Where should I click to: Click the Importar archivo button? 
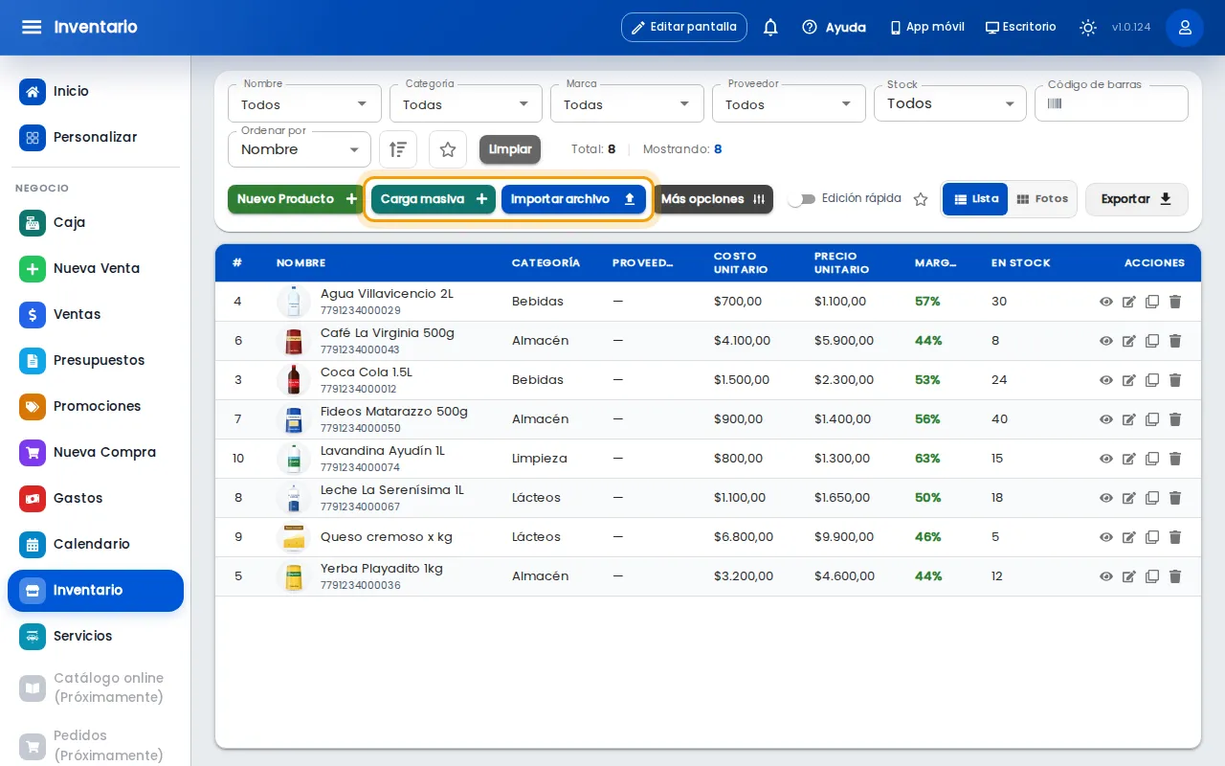pos(573,199)
